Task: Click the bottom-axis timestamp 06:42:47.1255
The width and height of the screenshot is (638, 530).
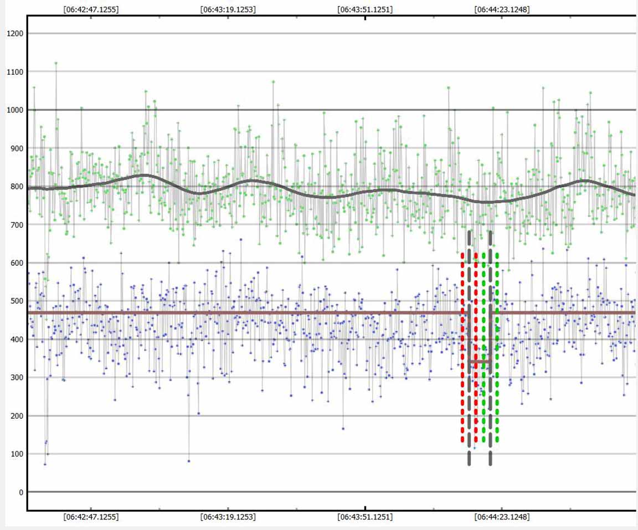Action: tap(91, 517)
